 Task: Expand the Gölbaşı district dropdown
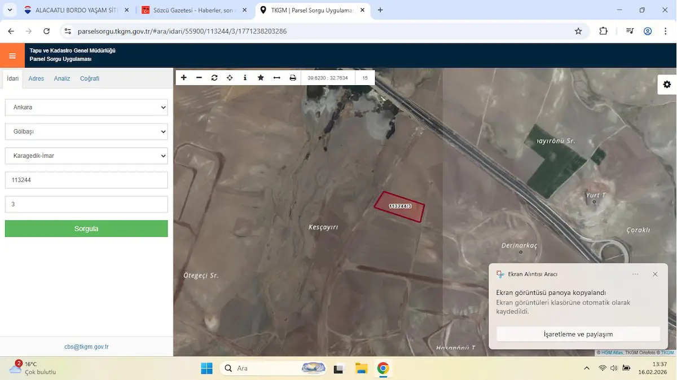pyautogui.click(x=86, y=131)
